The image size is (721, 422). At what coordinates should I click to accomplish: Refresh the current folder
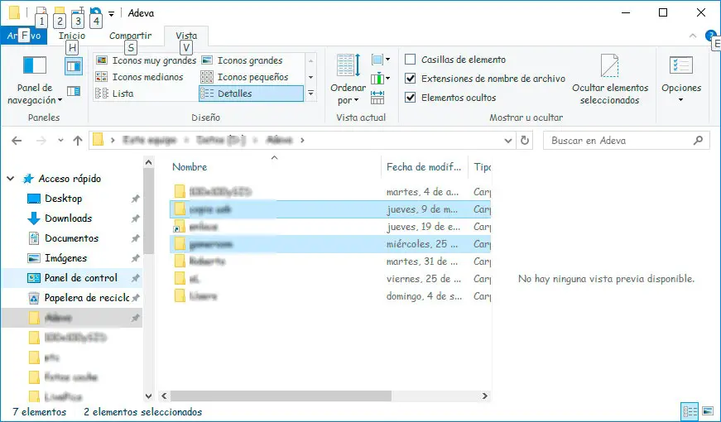pos(525,140)
